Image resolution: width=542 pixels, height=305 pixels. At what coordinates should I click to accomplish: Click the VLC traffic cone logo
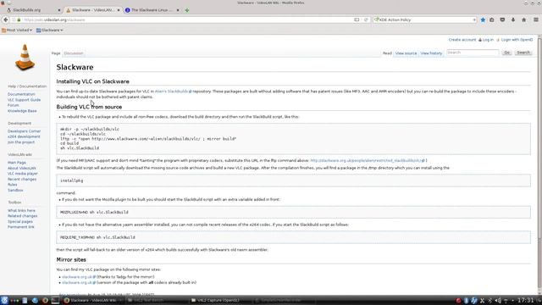tap(25, 58)
